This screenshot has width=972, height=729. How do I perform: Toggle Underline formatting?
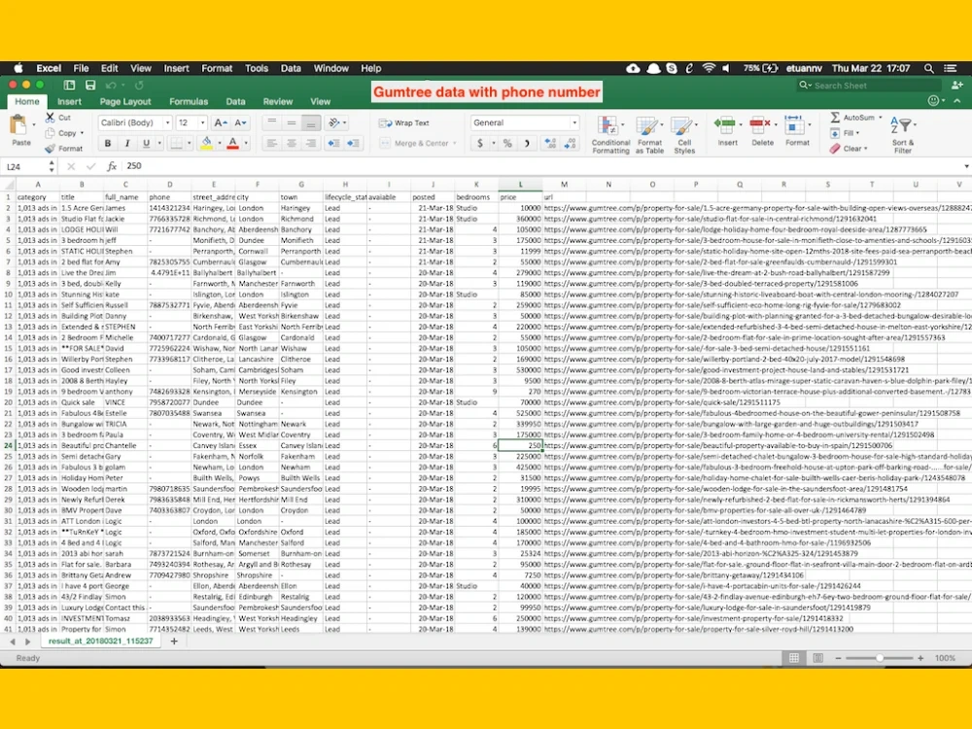click(147, 143)
